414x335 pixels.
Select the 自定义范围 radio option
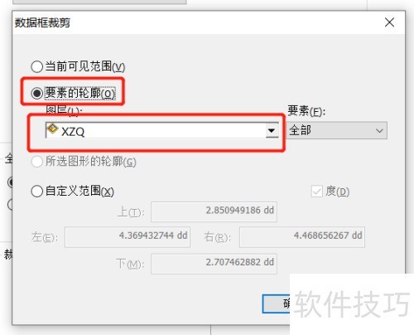[x=36, y=191]
